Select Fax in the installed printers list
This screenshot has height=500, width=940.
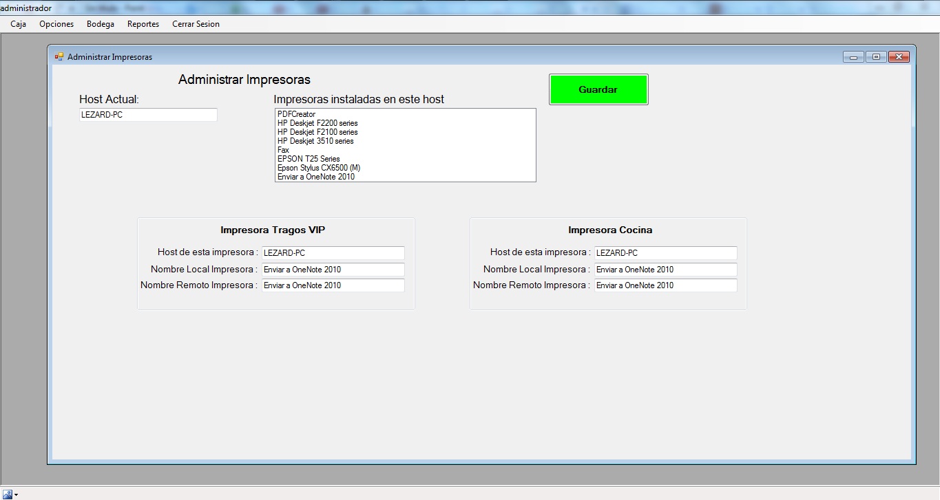(405, 150)
